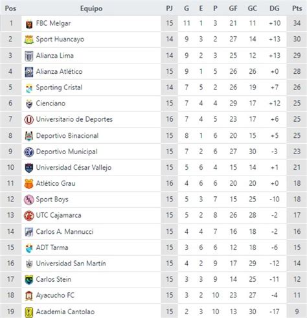Click the Sport Boys pink crest
The height and width of the screenshot is (318, 307).
click(29, 199)
